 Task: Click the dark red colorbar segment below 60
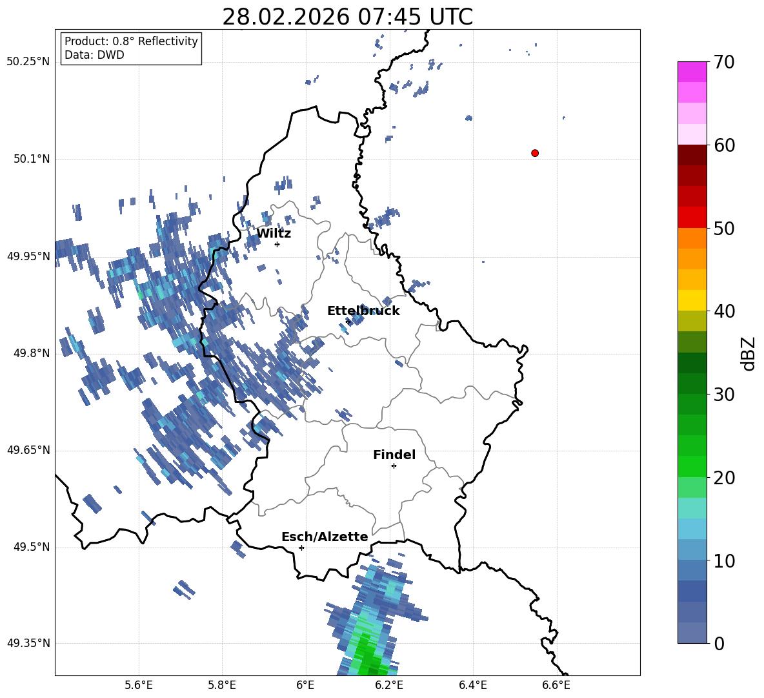(692, 155)
